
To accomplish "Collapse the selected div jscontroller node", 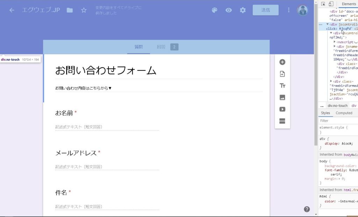I will (328, 24).
